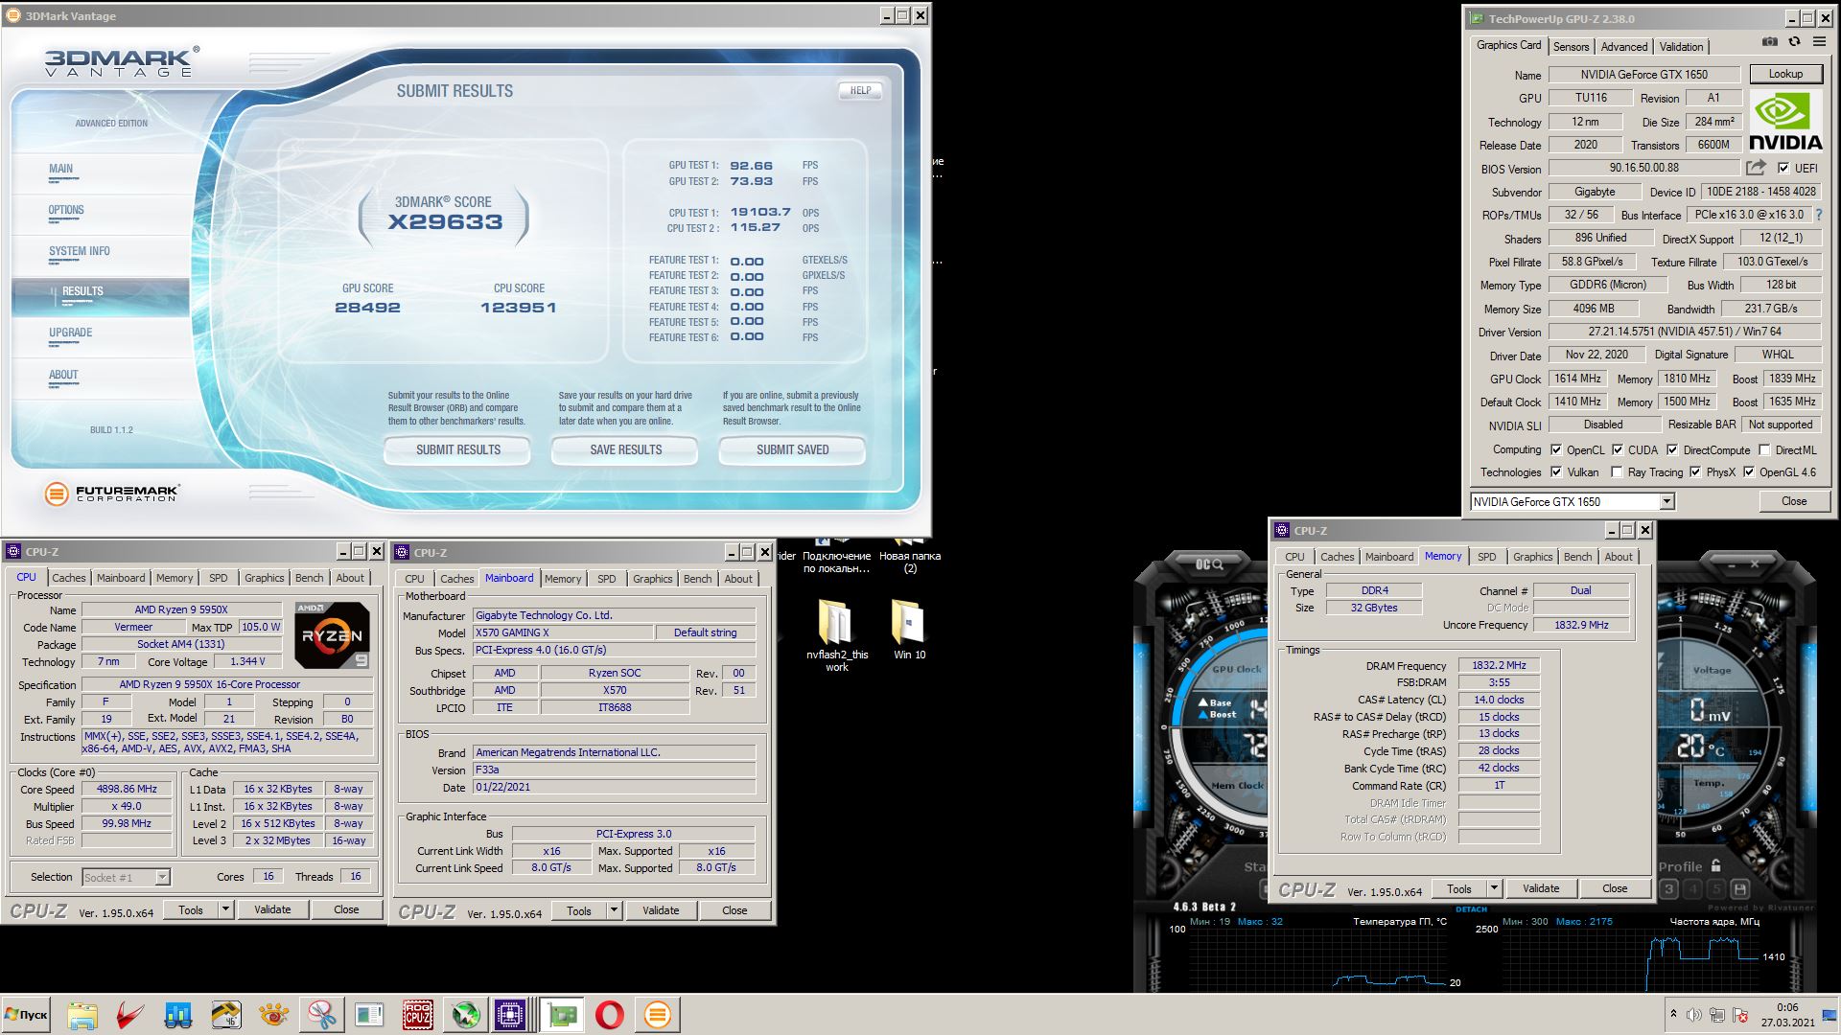The width and height of the screenshot is (1841, 1035).
Task: Click the Core Speed value 4898.86 MHz
Action: click(x=127, y=789)
